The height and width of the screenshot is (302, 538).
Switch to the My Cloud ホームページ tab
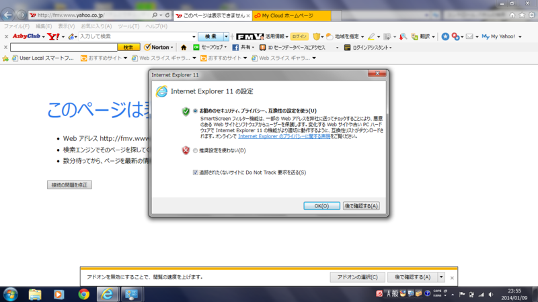coord(292,15)
